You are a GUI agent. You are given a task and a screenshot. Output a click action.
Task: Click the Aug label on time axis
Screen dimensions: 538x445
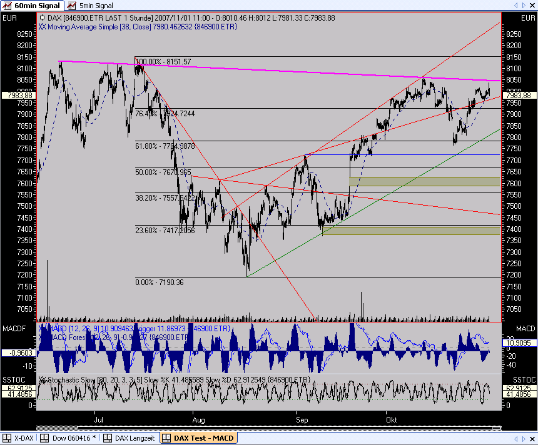[x=198, y=419]
